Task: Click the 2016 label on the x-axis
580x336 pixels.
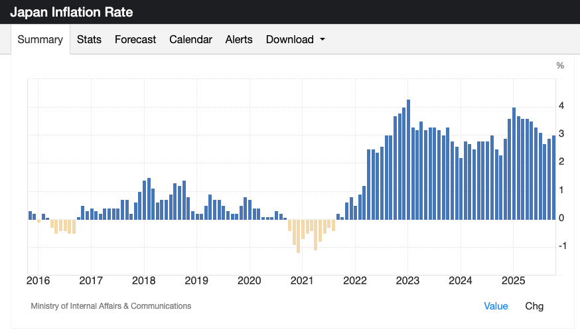Action: tap(38, 280)
